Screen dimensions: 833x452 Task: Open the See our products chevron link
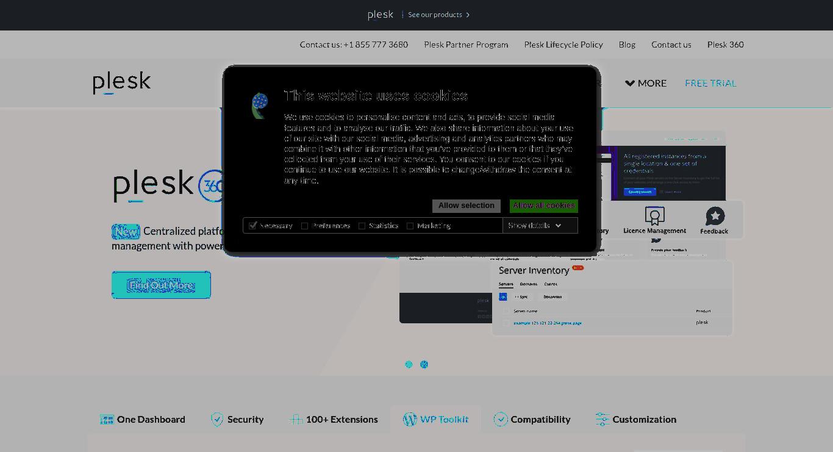point(439,15)
